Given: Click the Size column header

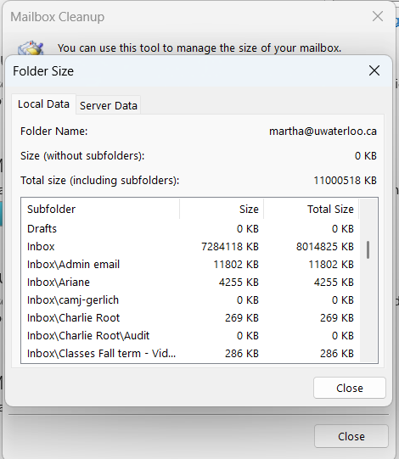Looking at the screenshot, I should click(x=222, y=209).
